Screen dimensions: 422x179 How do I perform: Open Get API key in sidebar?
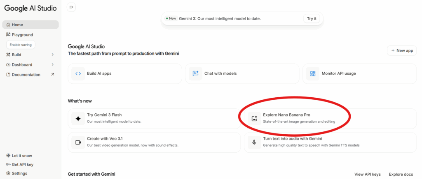[x=22, y=165]
